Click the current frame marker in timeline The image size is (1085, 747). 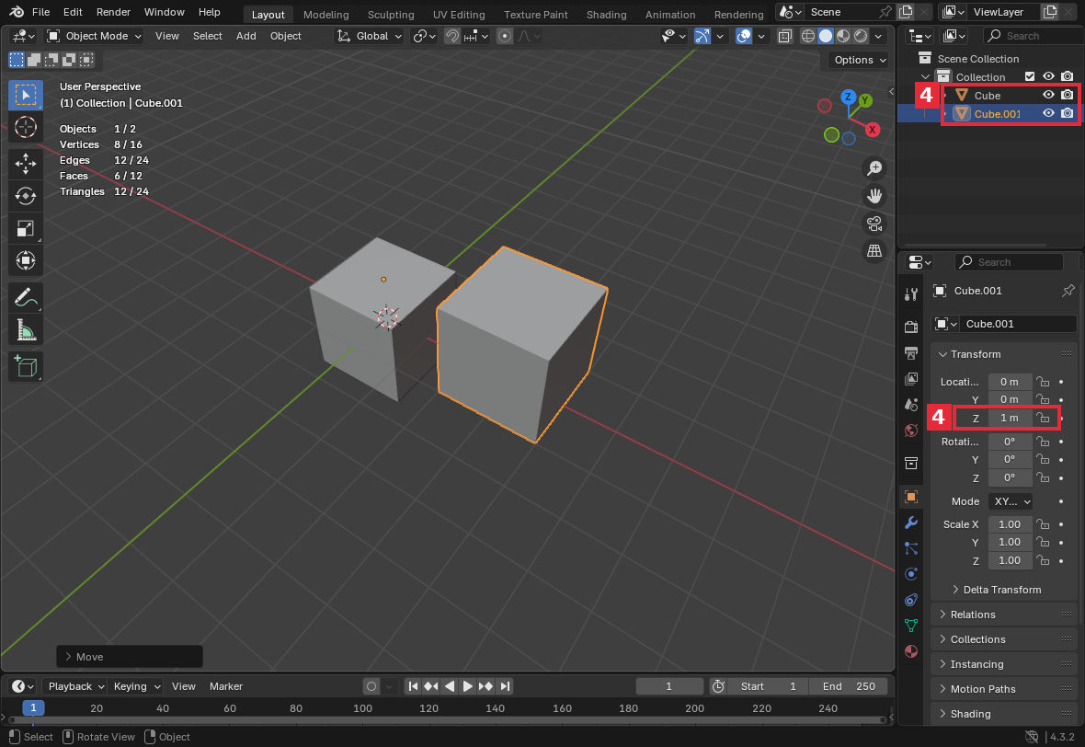(x=33, y=708)
